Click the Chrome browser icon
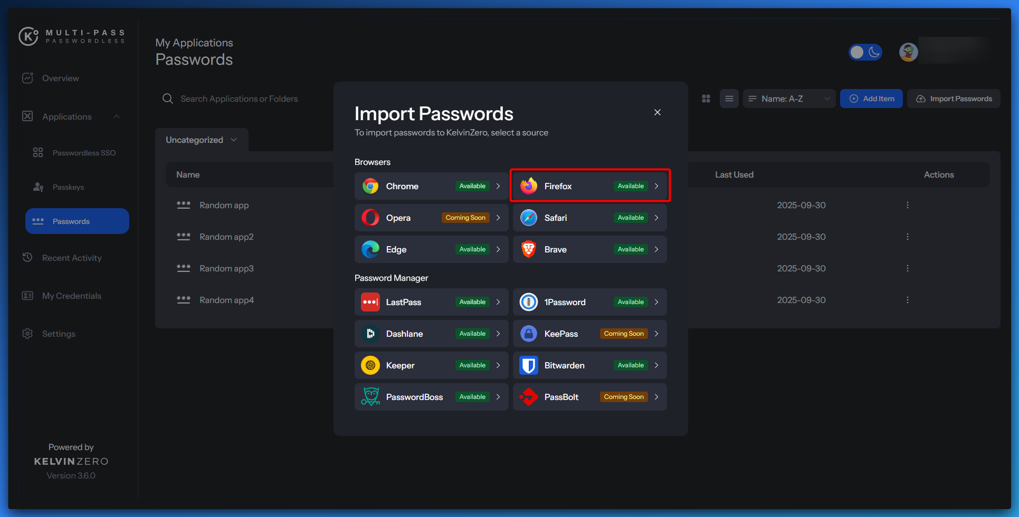 (370, 186)
